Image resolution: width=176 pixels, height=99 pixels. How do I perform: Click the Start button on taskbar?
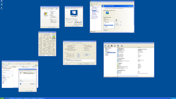coord(2,98)
